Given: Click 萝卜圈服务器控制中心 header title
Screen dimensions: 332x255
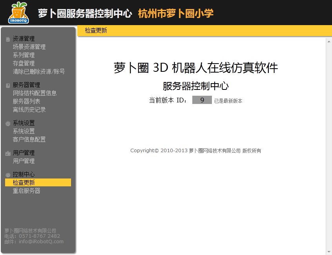Looking at the screenshot, I should 85,13.
